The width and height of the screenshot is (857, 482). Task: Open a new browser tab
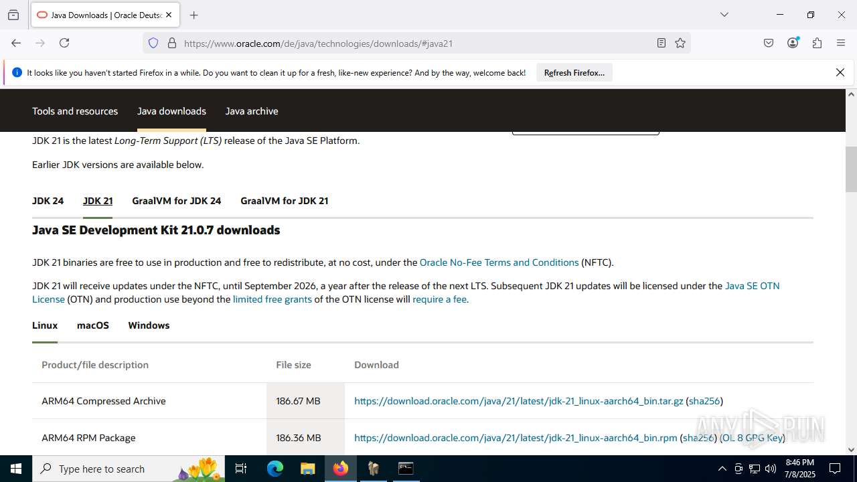point(194,15)
